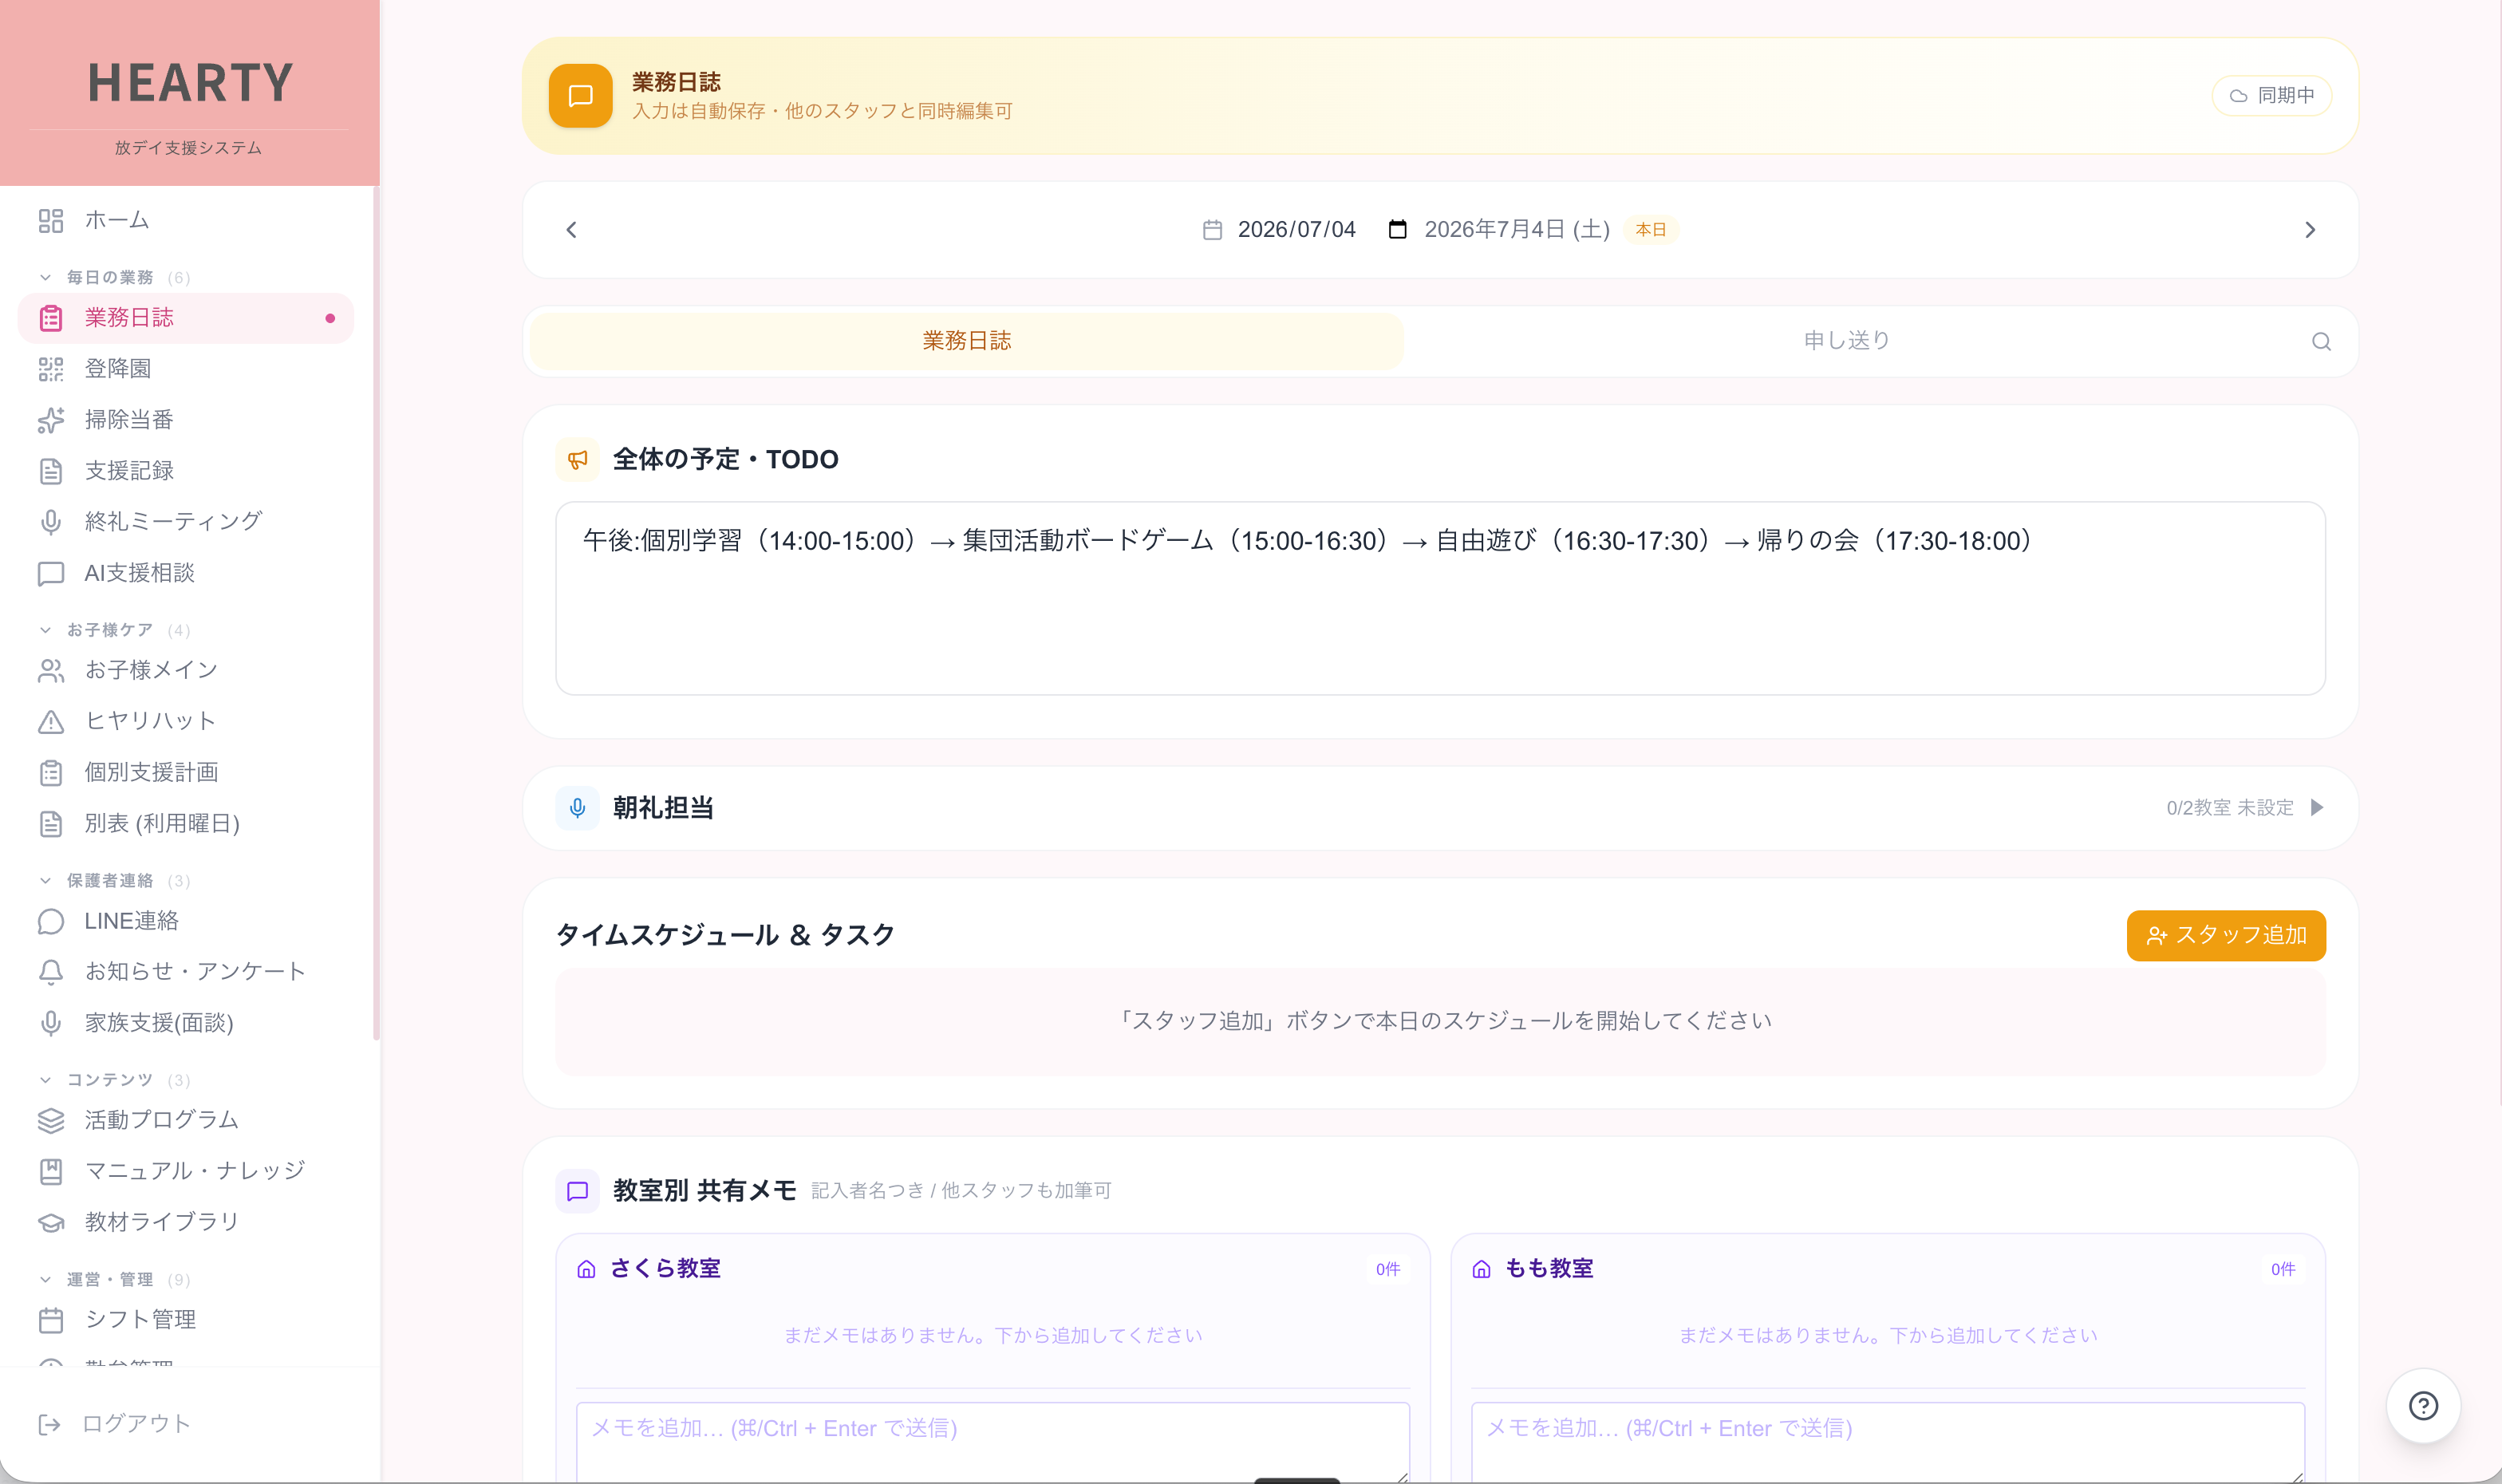Image resolution: width=2502 pixels, height=1484 pixels.
Task: Open the help question mark button
Action: (x=2423, y=1406)
